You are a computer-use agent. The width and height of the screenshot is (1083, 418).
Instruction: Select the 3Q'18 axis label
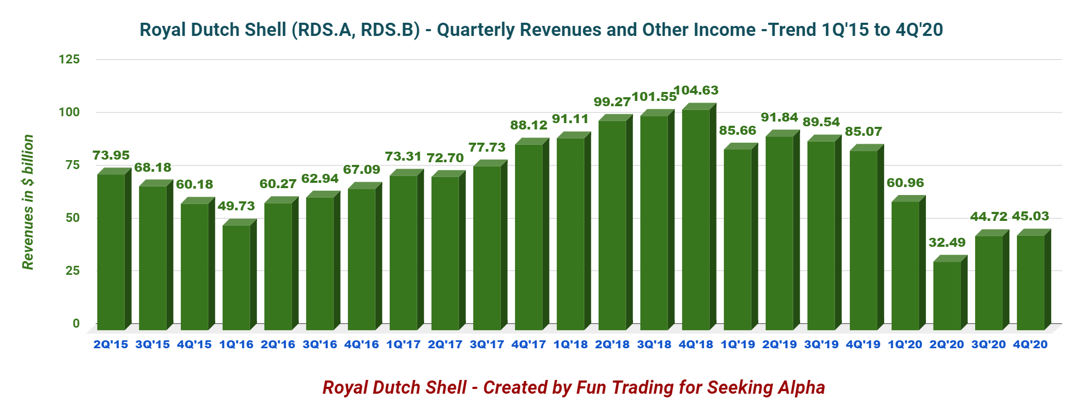click(x=654, y=345)
